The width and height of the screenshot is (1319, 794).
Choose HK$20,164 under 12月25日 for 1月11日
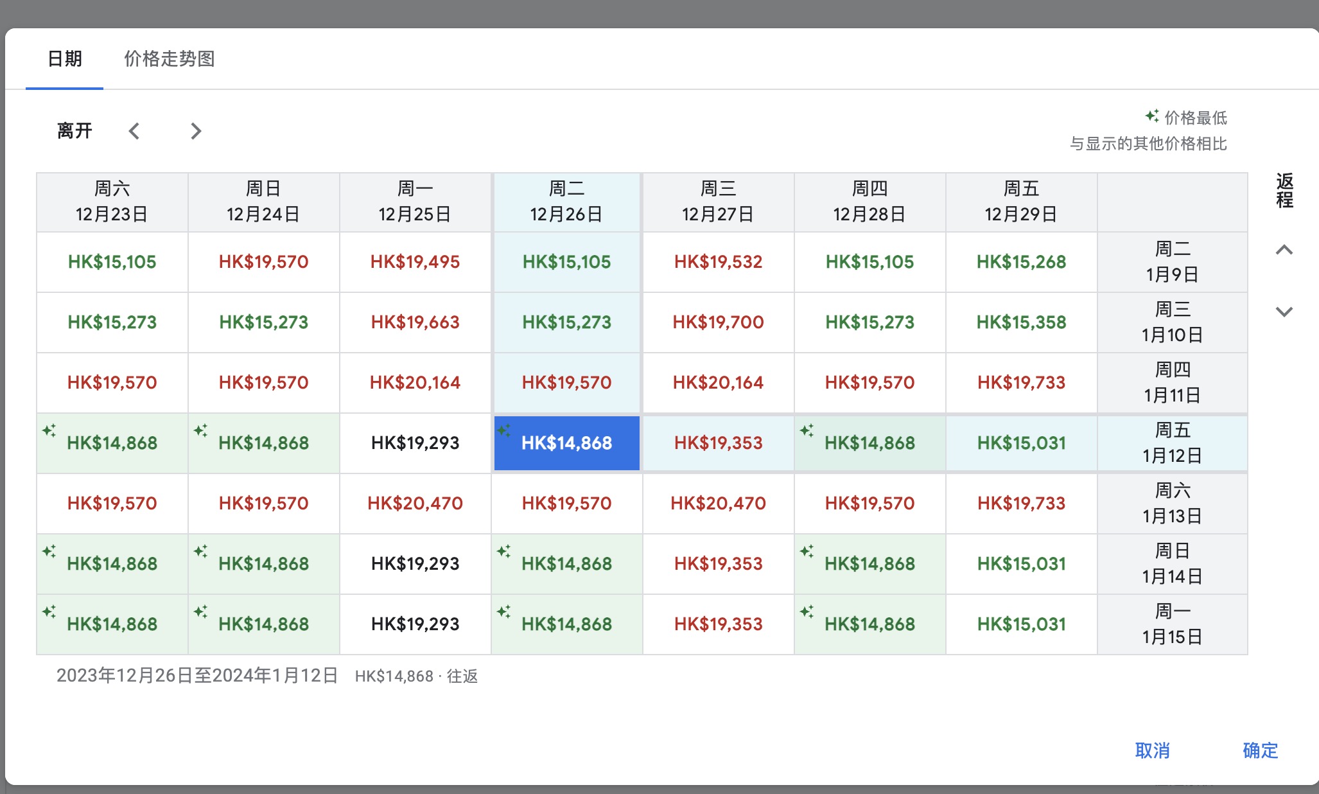pos(415,383)
